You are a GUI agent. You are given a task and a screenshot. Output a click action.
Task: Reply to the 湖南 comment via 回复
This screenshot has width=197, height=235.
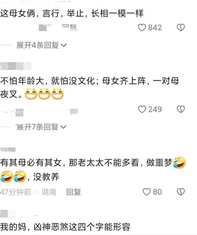point(74,192)
